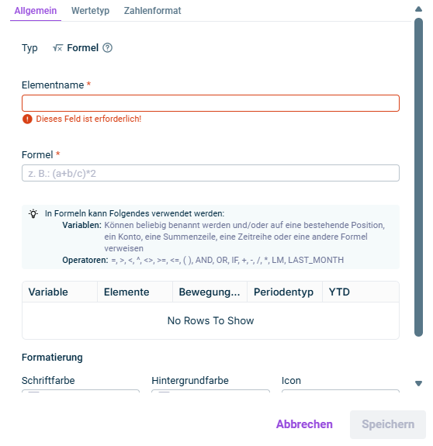Open the Hintergrundfarbe color picker
Viewport: 433px width, 446px height.
pyautogui.click(x=210, y=391)
